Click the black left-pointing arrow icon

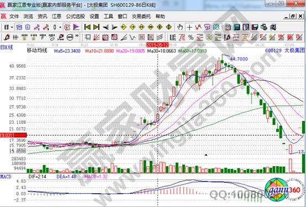105,27
